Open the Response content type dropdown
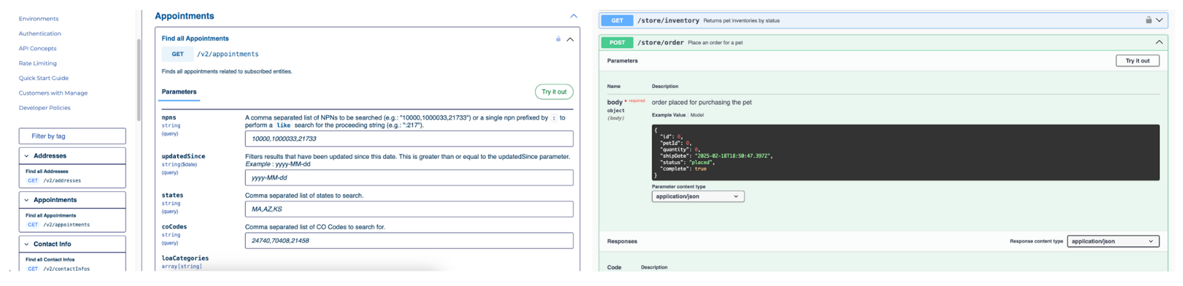 click(x=1112, y=242)
